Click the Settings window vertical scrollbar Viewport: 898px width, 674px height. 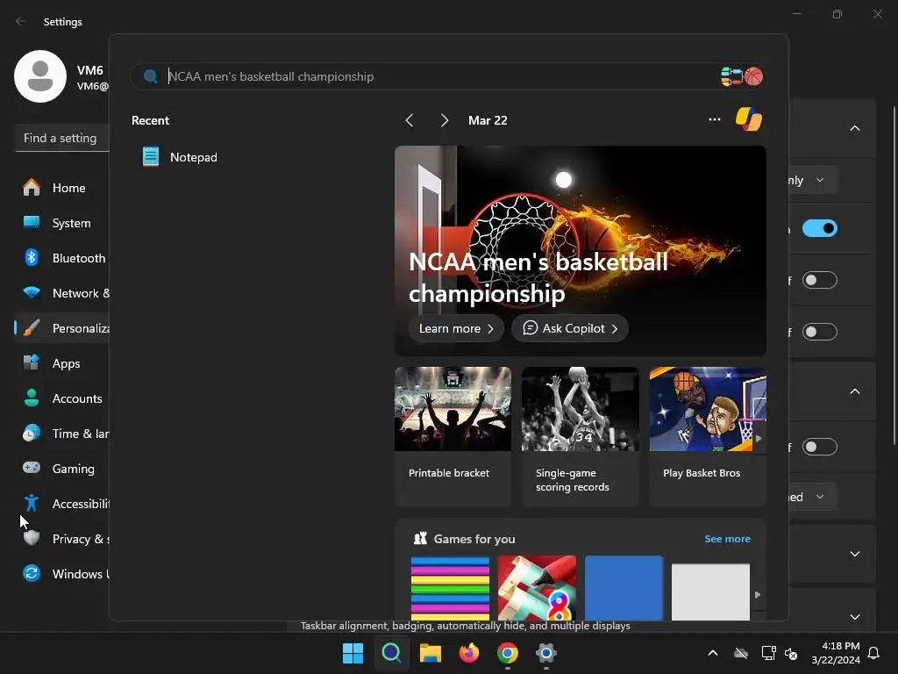point(894,275)
